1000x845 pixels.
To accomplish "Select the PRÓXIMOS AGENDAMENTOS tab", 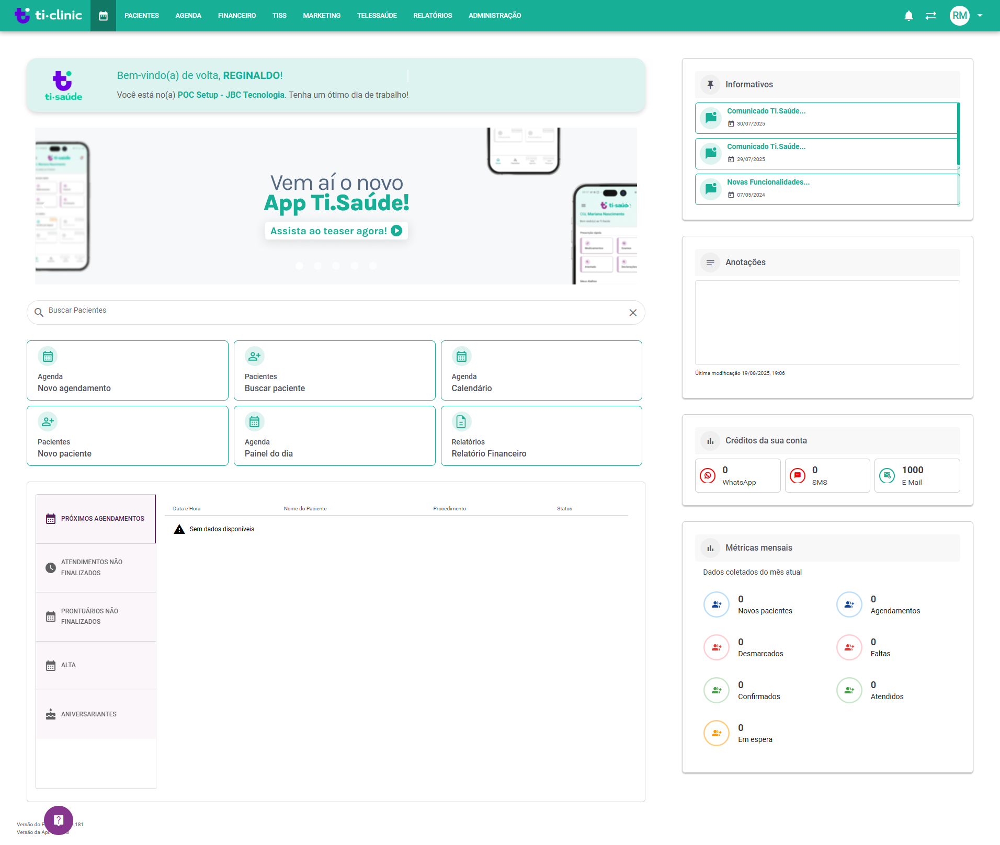I will point(96,519).
